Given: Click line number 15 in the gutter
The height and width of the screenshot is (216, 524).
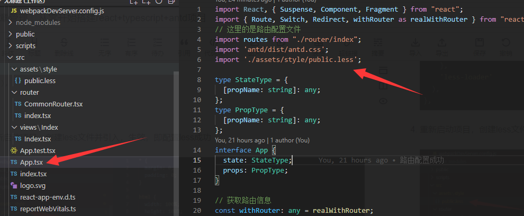Looking at the screenshot, I should click(197, 160).
